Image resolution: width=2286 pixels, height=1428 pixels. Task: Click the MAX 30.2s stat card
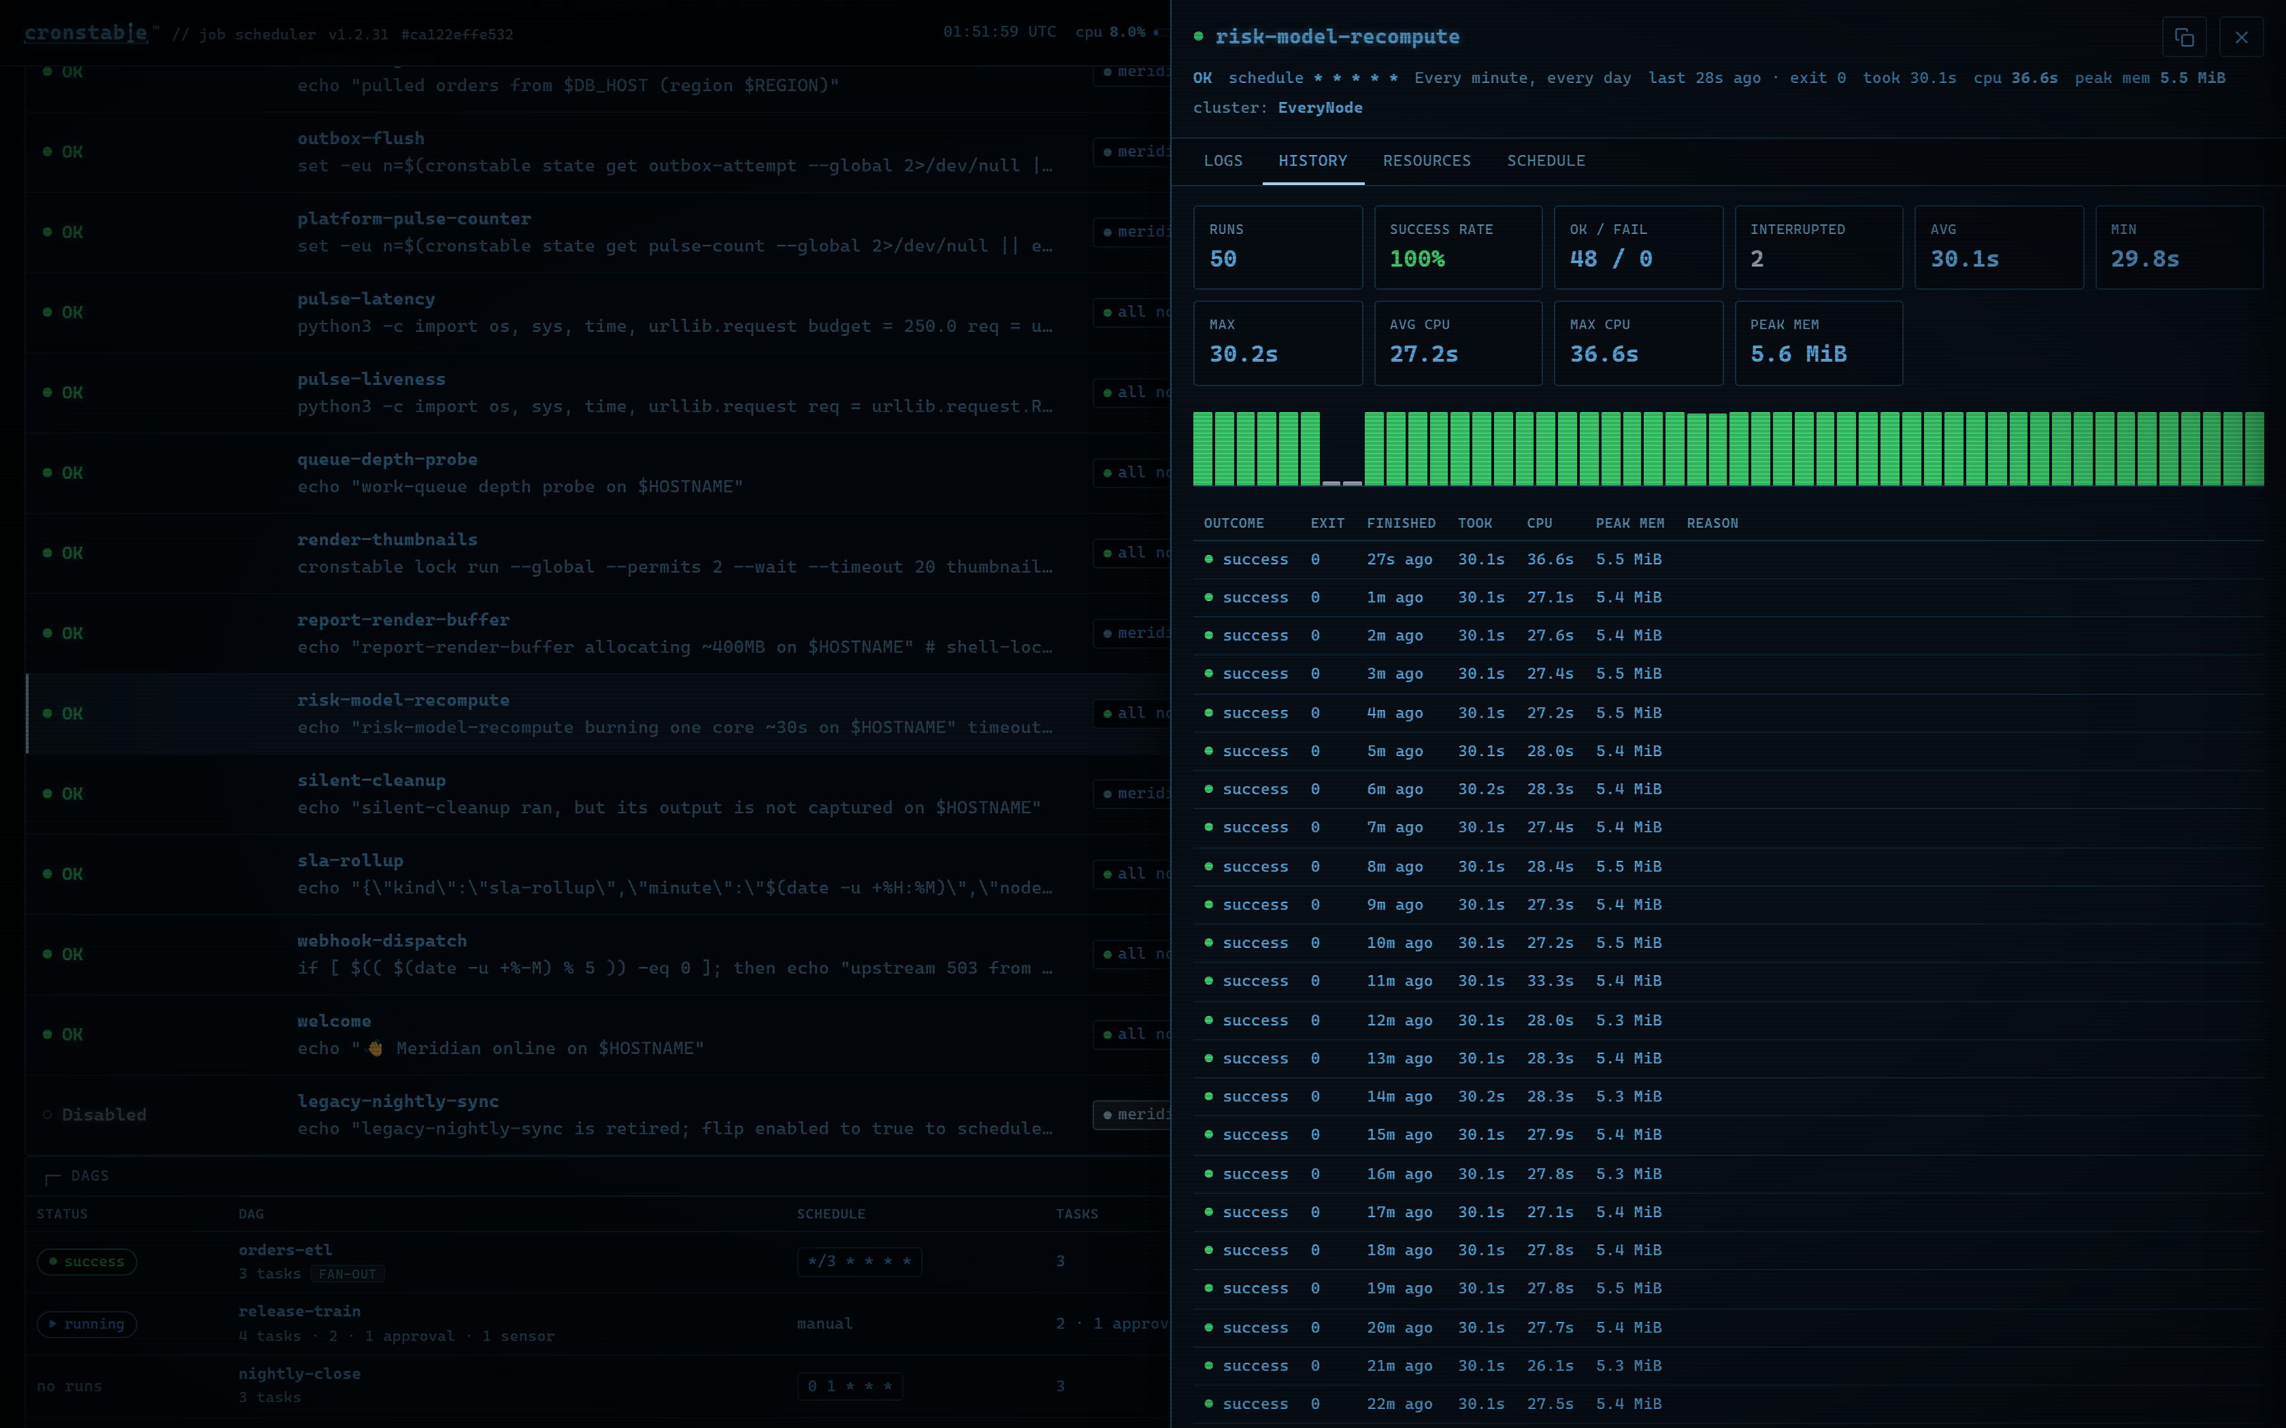(x=1278, y=343)
